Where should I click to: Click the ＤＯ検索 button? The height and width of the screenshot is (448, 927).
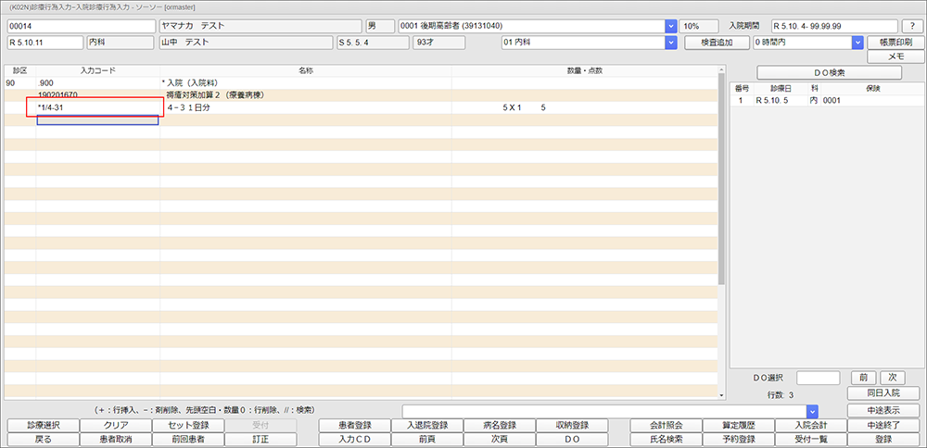(829, 72)
